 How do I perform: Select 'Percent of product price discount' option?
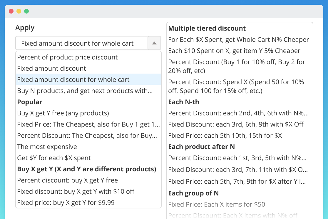pyautogui.click(x=67, y=57)
